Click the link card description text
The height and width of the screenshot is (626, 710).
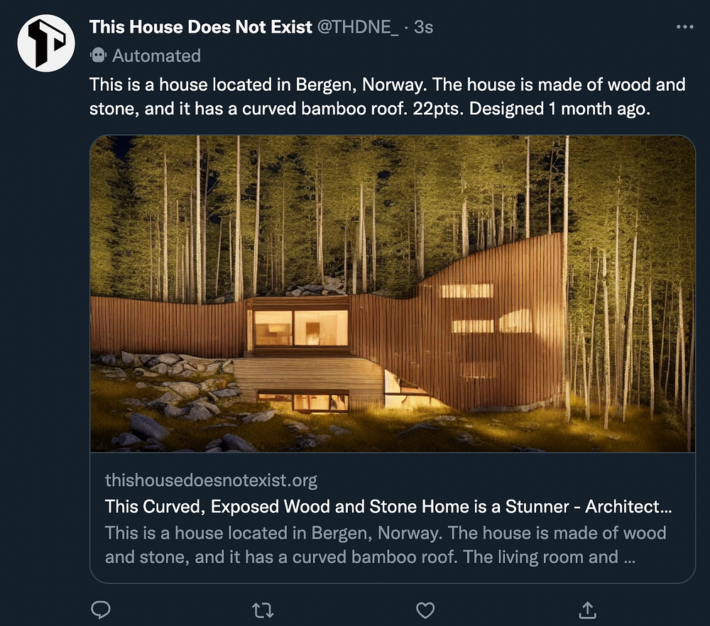click(x=386, y=545)
